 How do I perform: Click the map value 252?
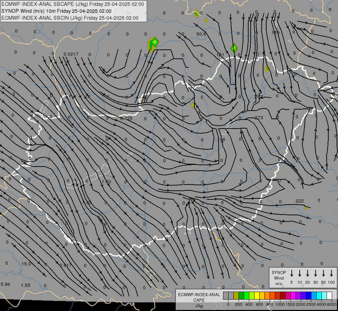point(259,96)
